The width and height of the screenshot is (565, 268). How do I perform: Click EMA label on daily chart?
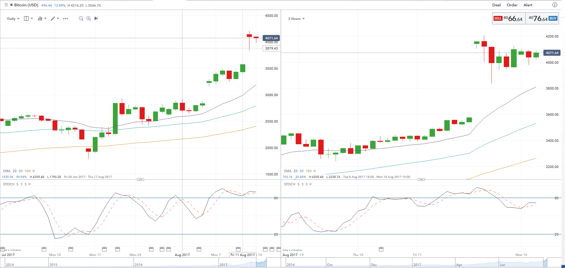pyautogui.click(x=7, y=171)
